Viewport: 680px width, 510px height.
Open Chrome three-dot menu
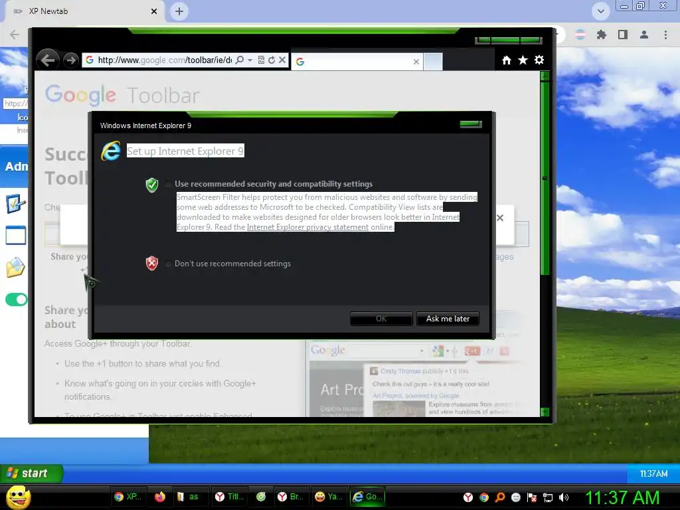pos(665,35)
